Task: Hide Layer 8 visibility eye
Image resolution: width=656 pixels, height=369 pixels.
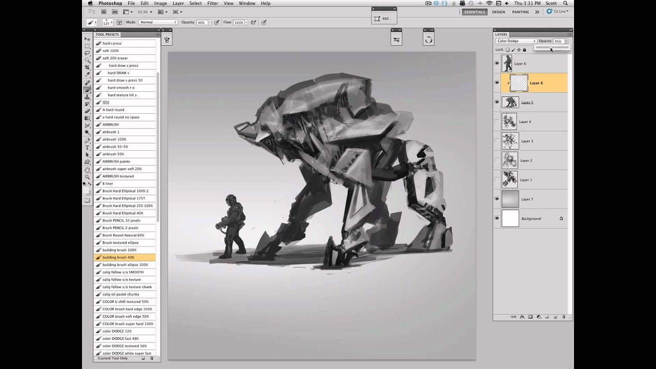Action: [497, 83]
